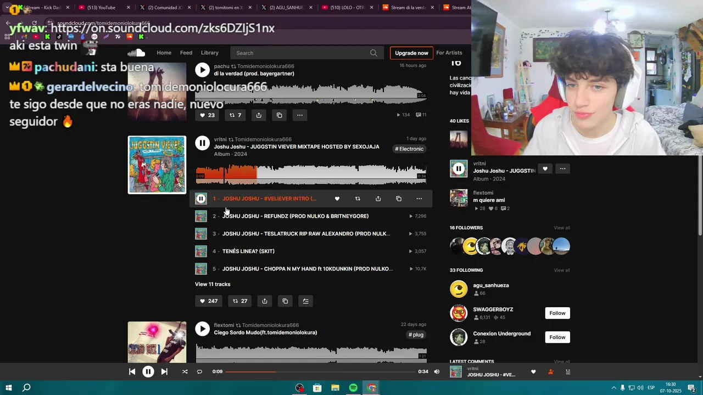Viewport: 703px width, 395px height.
Task: Share track 1 #VELIEVER INTRO
Action: [378, 199]
